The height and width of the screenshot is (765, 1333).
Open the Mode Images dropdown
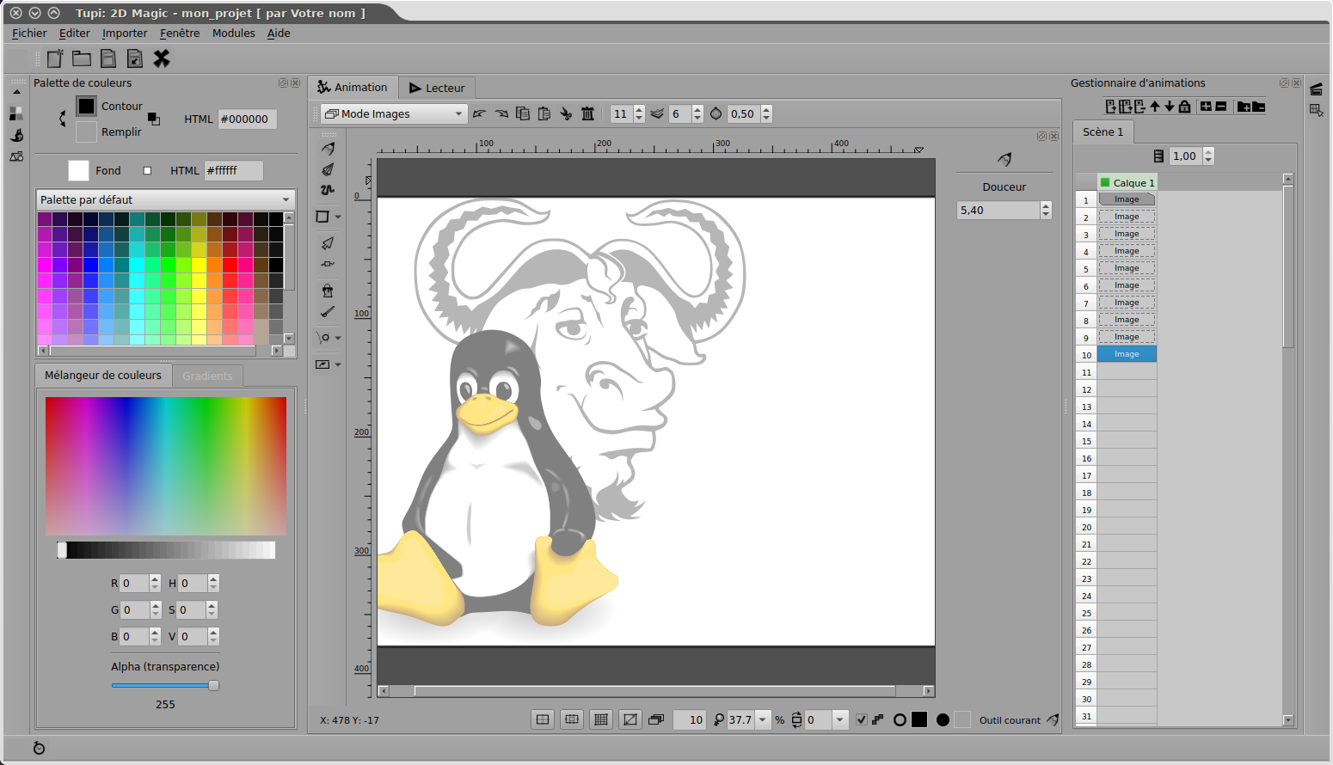click(394, 113)
